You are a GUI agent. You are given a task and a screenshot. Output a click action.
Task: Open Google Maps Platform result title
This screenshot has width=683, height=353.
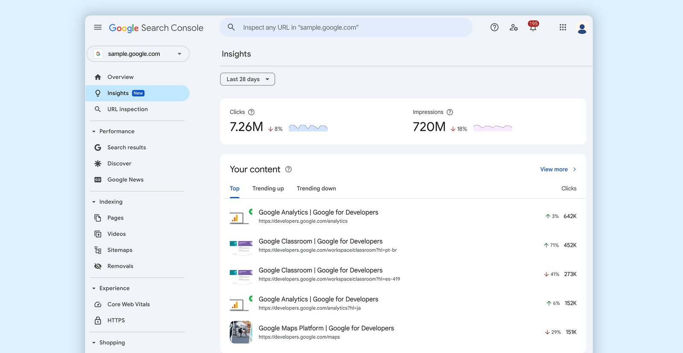click(x=326, y=328)
